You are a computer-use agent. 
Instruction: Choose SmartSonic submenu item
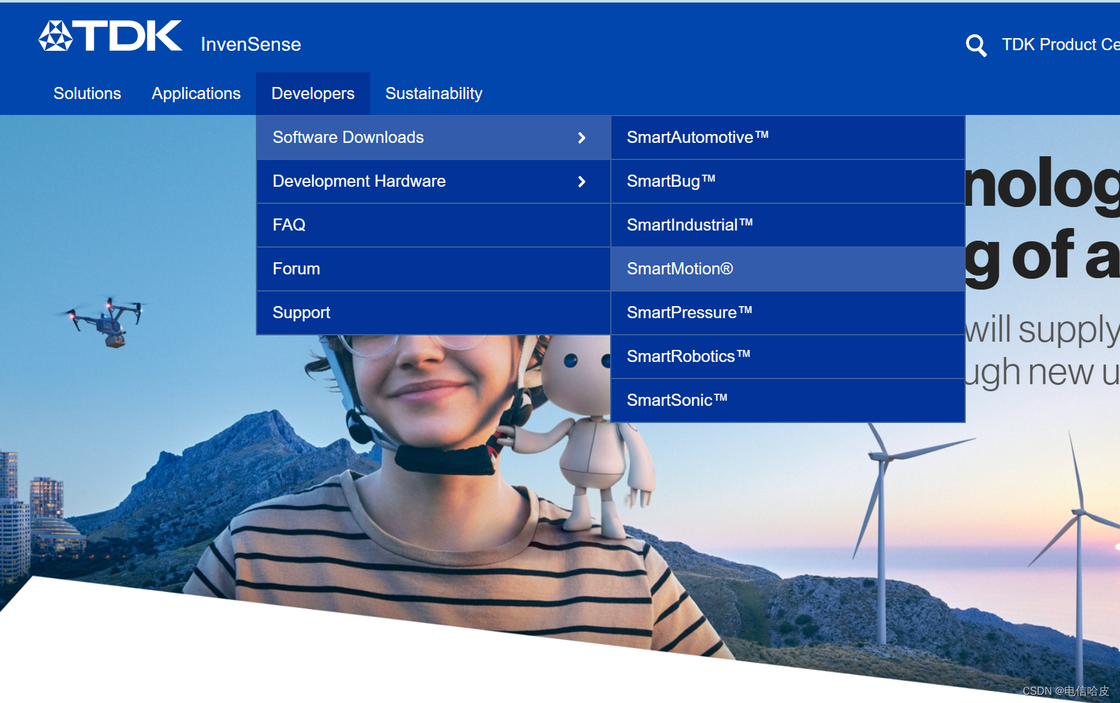tap(787, 400)
